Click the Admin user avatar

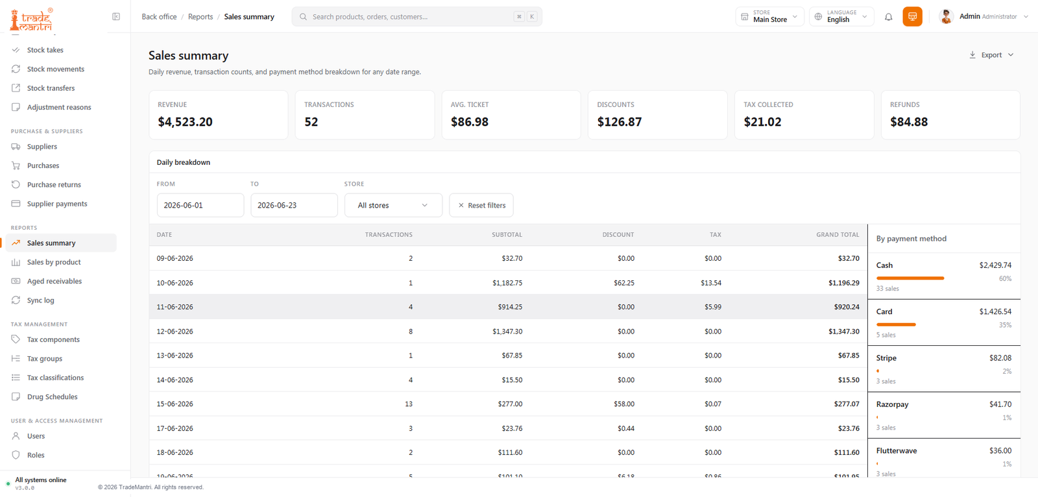coord(946,17)
